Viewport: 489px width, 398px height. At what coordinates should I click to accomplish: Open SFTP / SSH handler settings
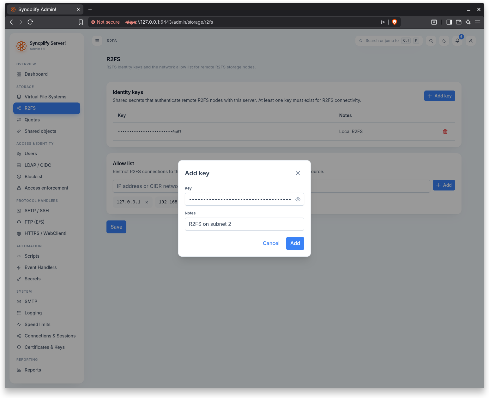point(47,211)
